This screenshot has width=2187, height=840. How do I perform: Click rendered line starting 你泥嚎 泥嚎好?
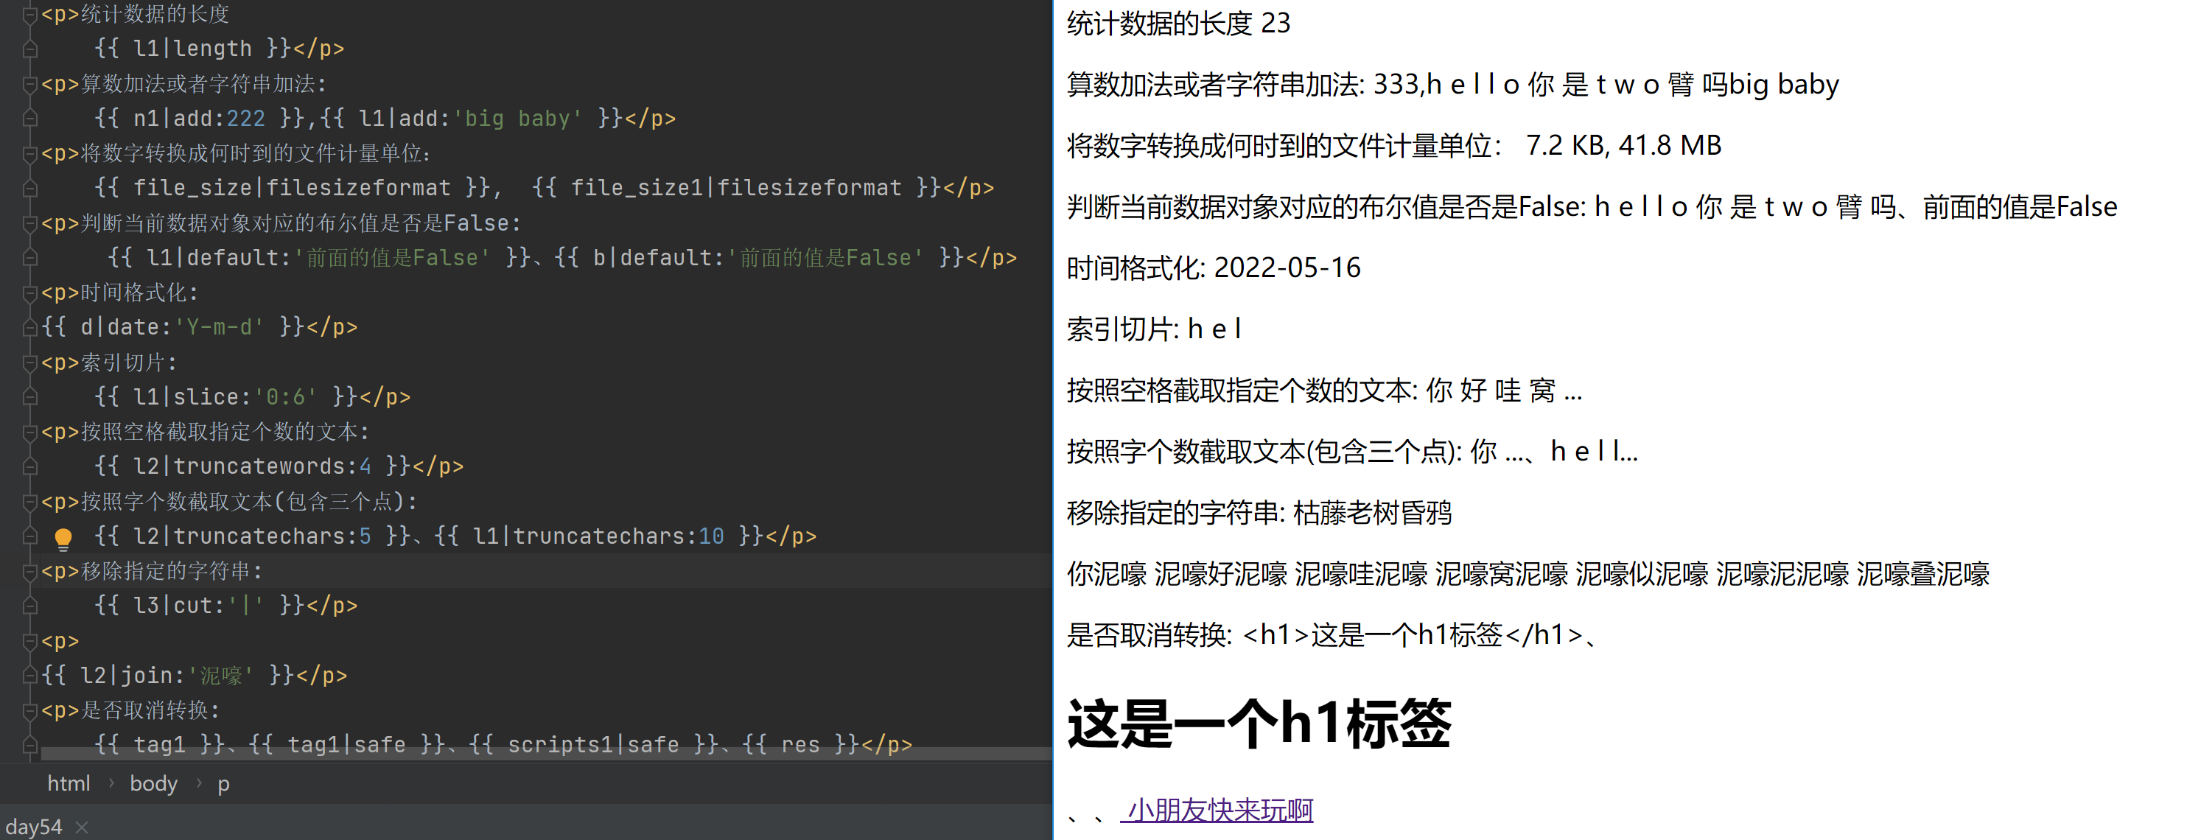[1528, 573]
